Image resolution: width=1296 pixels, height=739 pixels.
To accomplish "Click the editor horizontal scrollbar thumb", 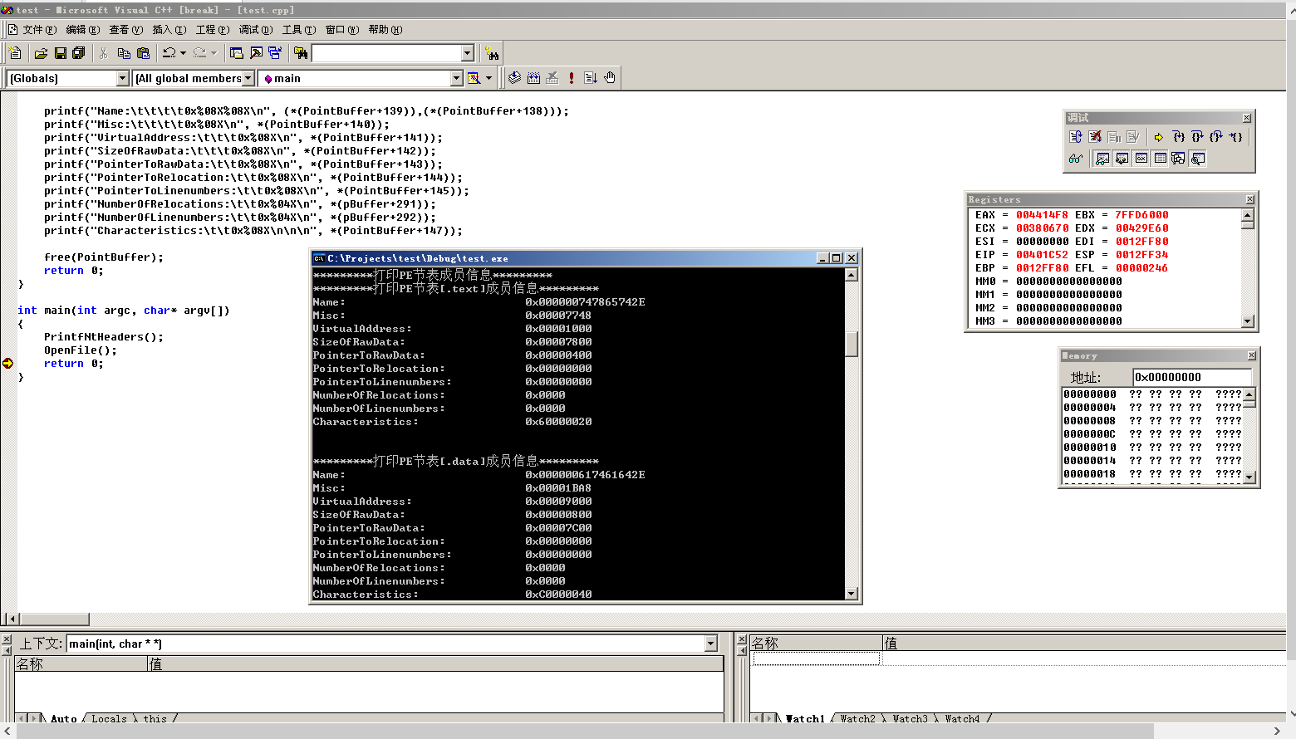I will 54,619.
